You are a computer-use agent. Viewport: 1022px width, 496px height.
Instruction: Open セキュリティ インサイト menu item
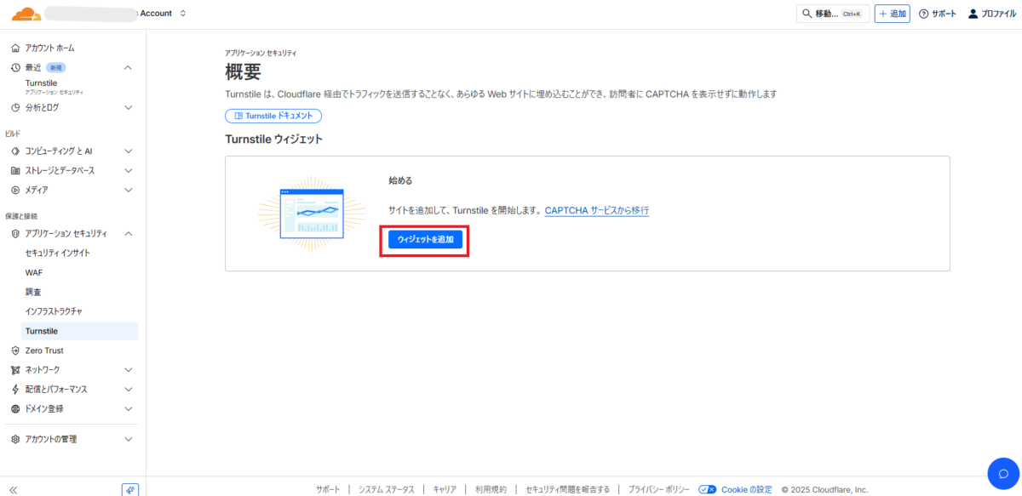pos(57,253)
